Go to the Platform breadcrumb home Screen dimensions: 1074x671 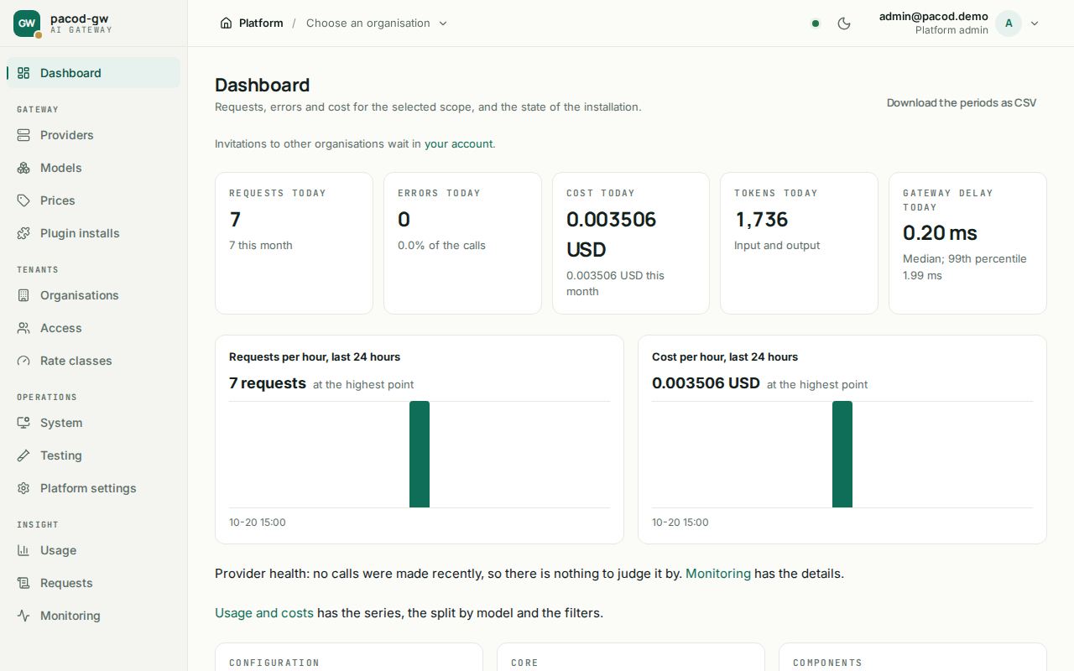click(252, 23)
